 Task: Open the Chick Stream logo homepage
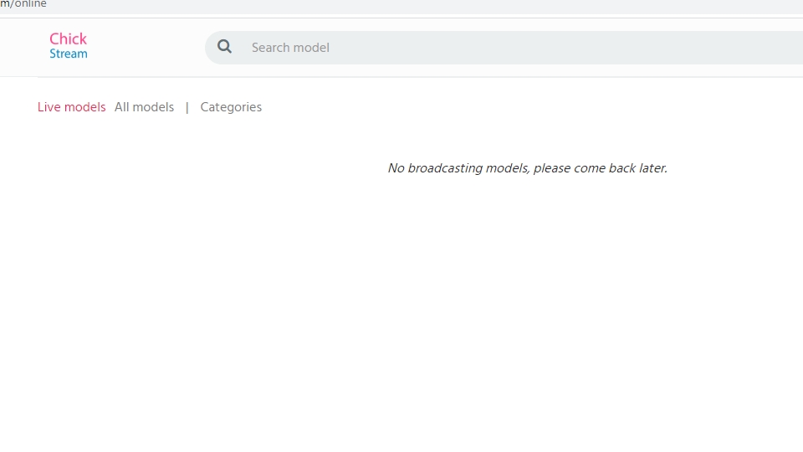68,45
